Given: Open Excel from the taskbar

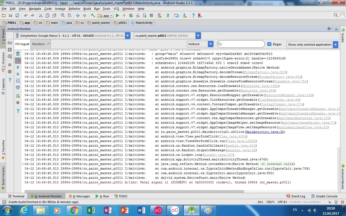Looking at the screenshot, I should pos(91,210).
